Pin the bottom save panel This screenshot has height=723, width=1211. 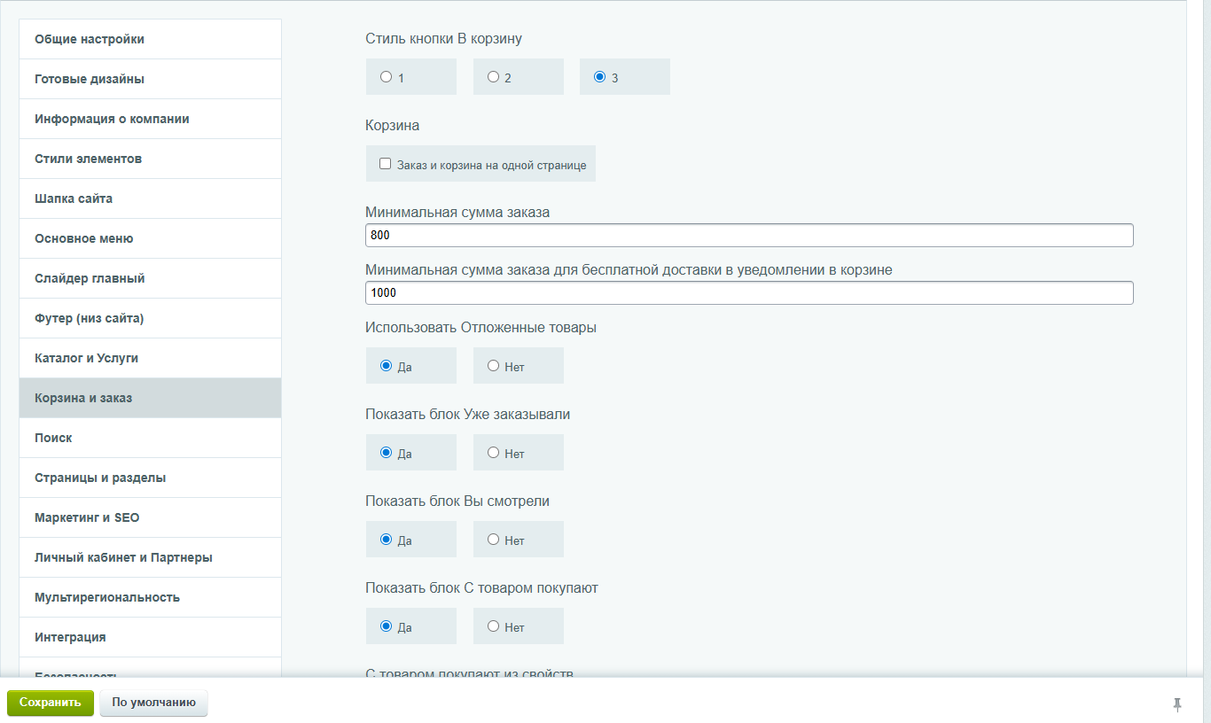pyautogui.click(x=1177, y=704)
